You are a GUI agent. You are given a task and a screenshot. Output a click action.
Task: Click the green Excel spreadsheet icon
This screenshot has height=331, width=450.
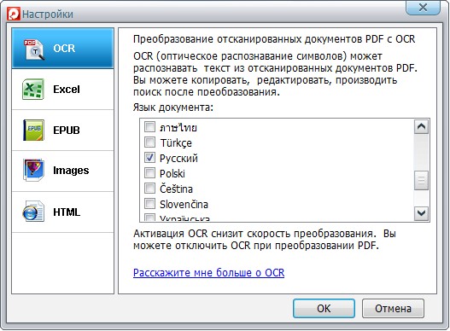pyautogui.click(x=33, y=89)
